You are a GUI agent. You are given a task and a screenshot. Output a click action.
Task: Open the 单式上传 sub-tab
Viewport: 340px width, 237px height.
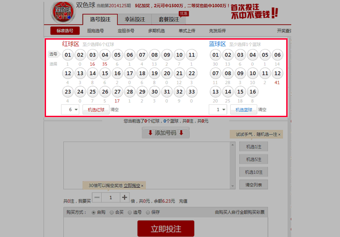coord(187,31)
